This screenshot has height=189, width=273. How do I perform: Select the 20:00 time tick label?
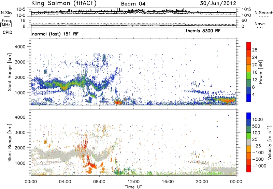[x=202, y=182]
